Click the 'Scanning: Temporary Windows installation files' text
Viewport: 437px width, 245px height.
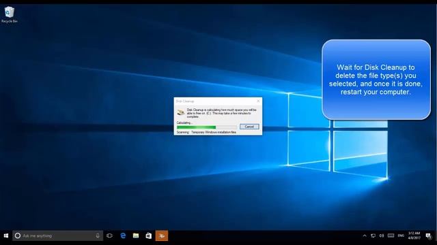[206, 133]
